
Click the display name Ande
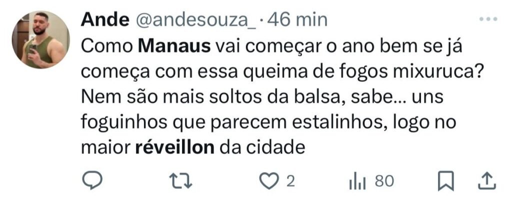pyautogui.click(x=105, y=20)
